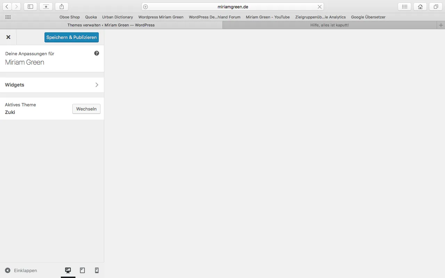Click Wechseln to change theme
The width and height of the screenshot is (445, 278).
point(86,109)
